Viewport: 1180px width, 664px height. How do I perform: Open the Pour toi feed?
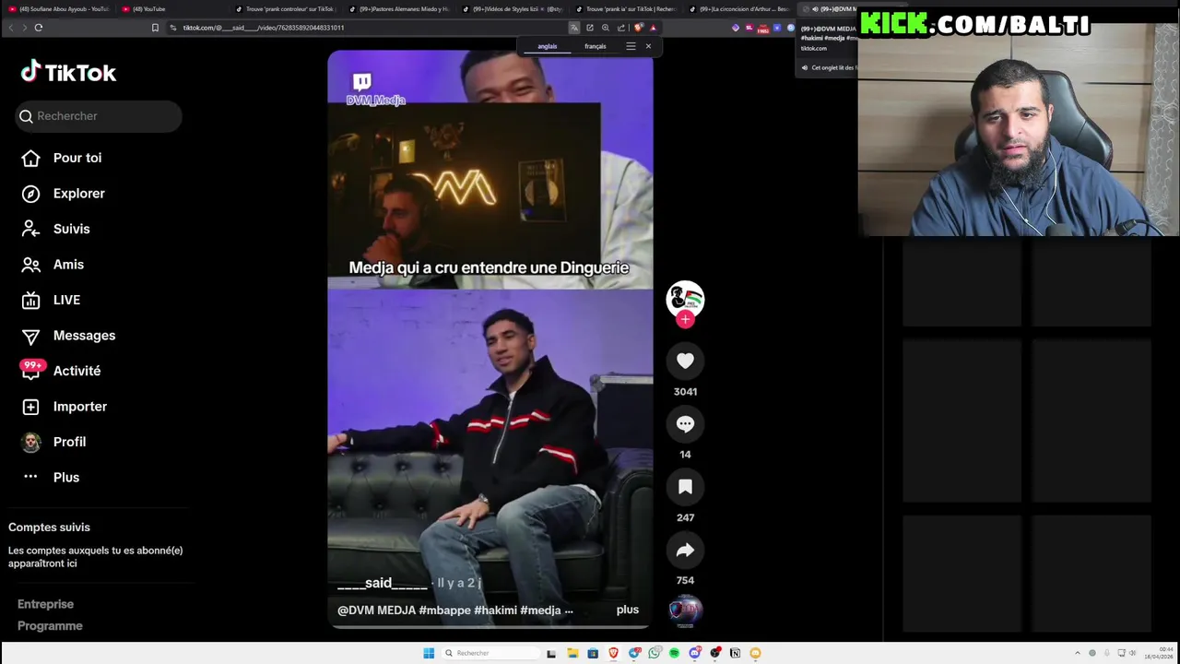click(77, 158)
